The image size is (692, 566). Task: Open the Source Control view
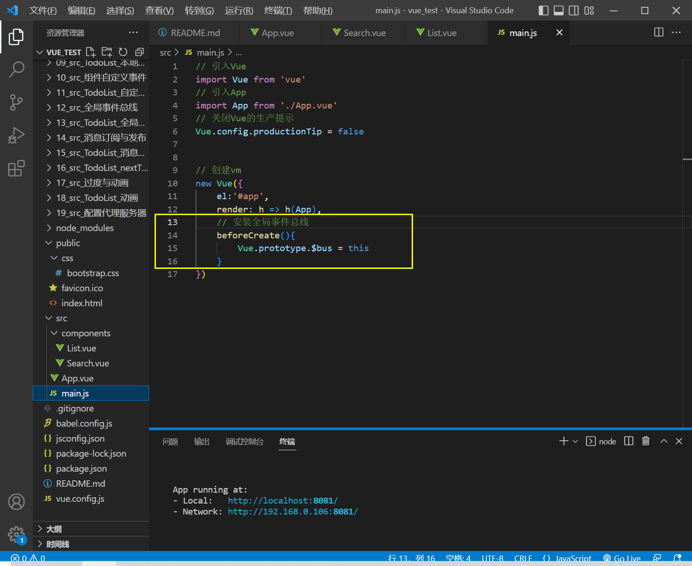16,103
